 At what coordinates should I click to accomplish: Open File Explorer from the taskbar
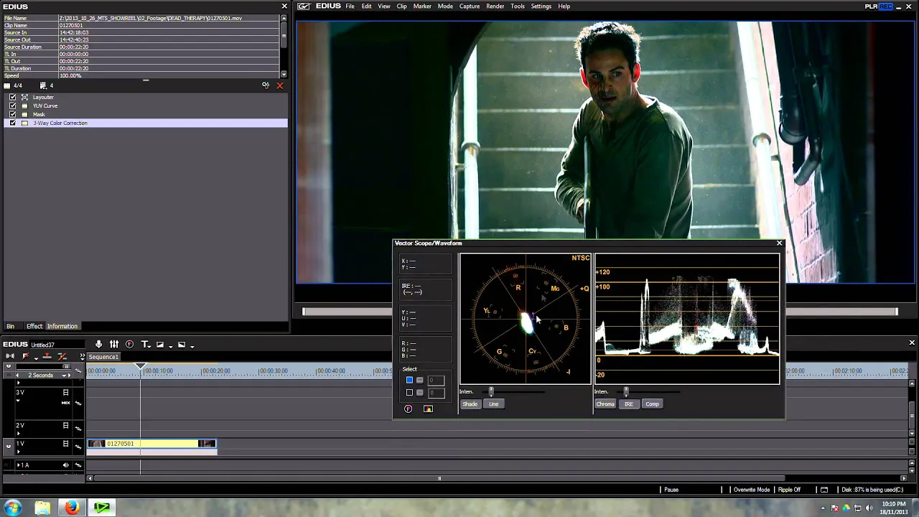(42, 508)
